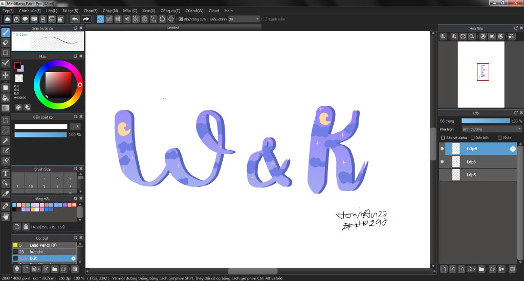Screen dimensions: 524x281
Task: Open the Chỉnh sửa(E) menu
Action: [x=30, y=11]
